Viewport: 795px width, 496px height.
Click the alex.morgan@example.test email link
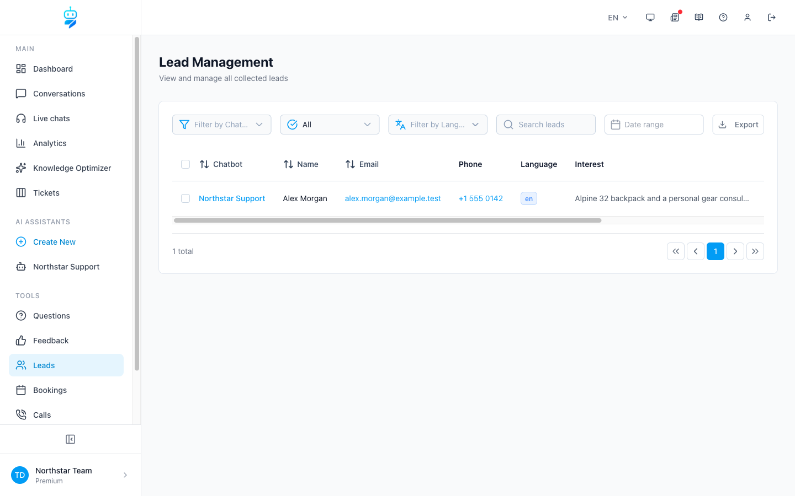393,198
